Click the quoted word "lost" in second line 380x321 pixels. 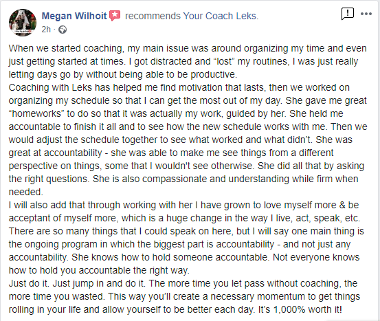[224, 61]
